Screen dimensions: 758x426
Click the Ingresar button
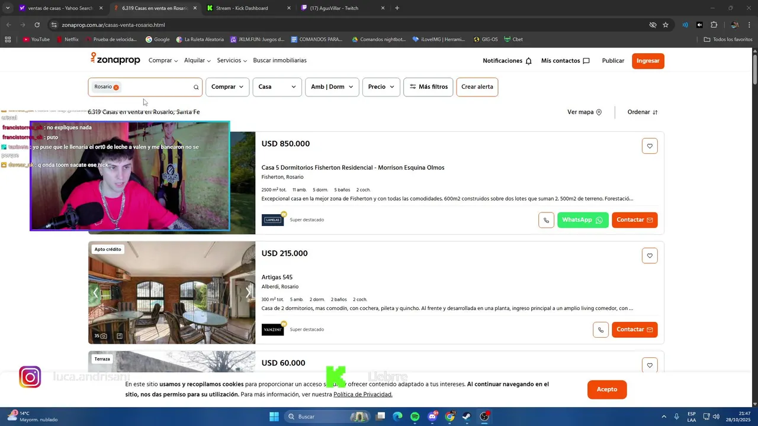coord(648,61)
